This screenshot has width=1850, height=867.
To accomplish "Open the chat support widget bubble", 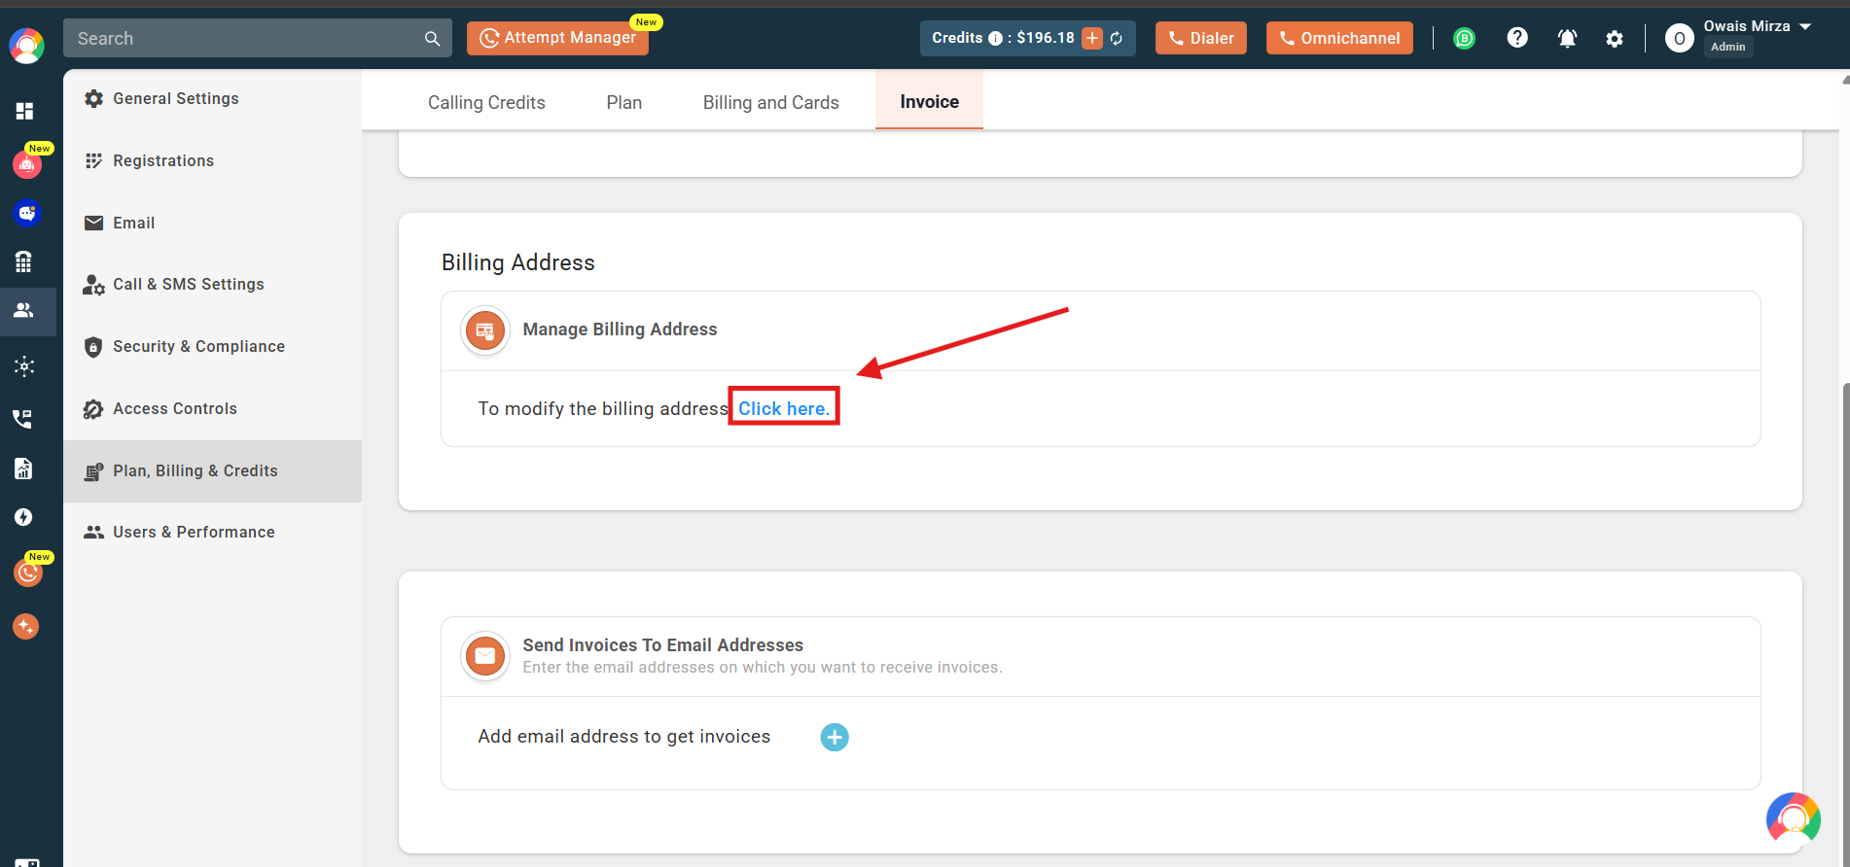I will point(1794,819).
